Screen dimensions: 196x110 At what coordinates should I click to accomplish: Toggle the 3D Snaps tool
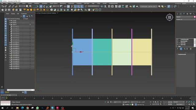[72, 6]
